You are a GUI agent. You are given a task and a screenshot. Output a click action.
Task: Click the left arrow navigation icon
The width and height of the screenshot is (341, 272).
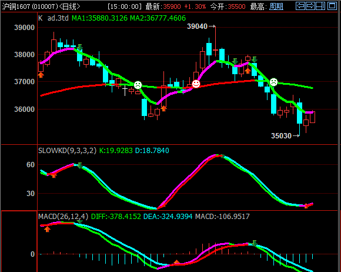pos(300,6)
